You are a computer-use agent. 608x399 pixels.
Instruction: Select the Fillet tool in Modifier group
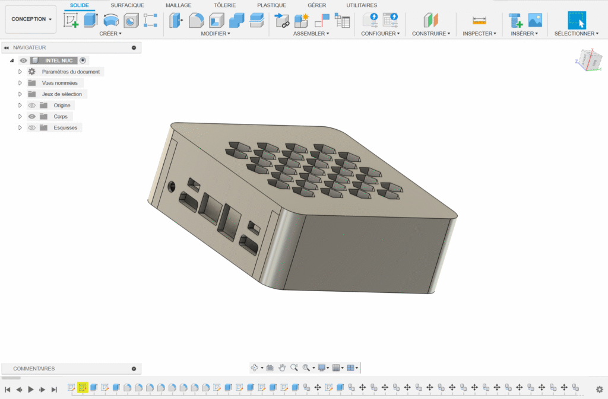pos(197,21)
